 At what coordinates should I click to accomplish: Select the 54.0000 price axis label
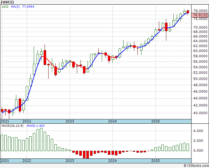tap(200, 67)
